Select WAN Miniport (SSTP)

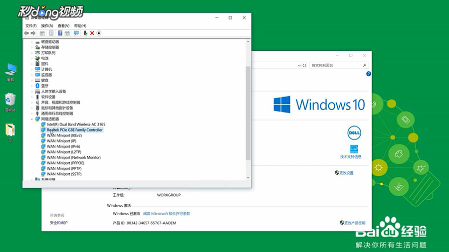[x=64, y=174]
